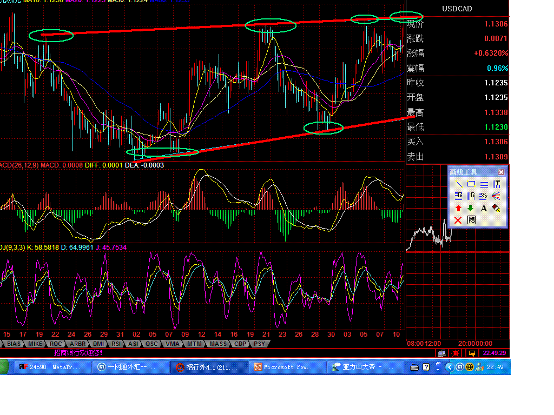Switch to the MASS indicator tab
The width and height of the screenshot is (554, 415).
(x=218, y=344)
